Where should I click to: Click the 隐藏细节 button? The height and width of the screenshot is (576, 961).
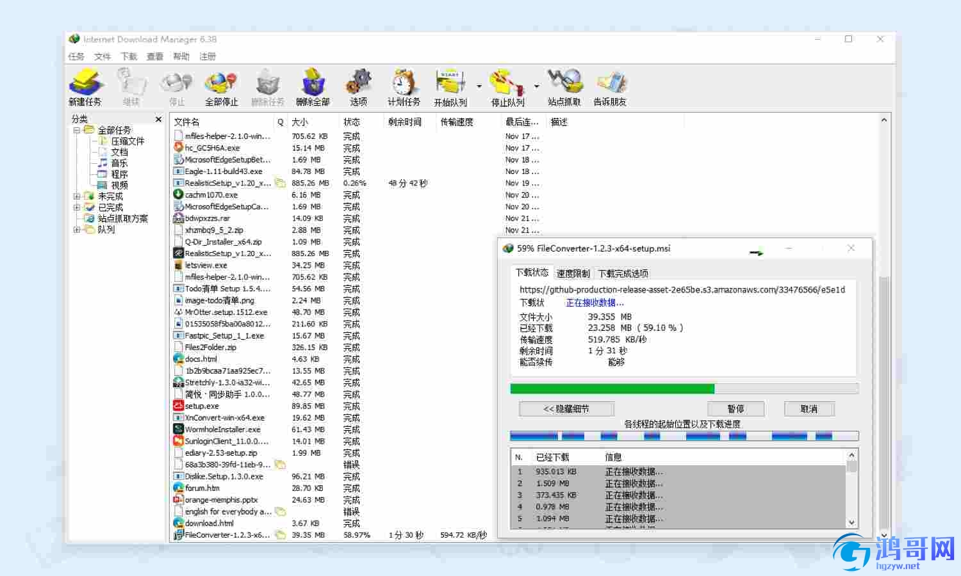[566, 408]
